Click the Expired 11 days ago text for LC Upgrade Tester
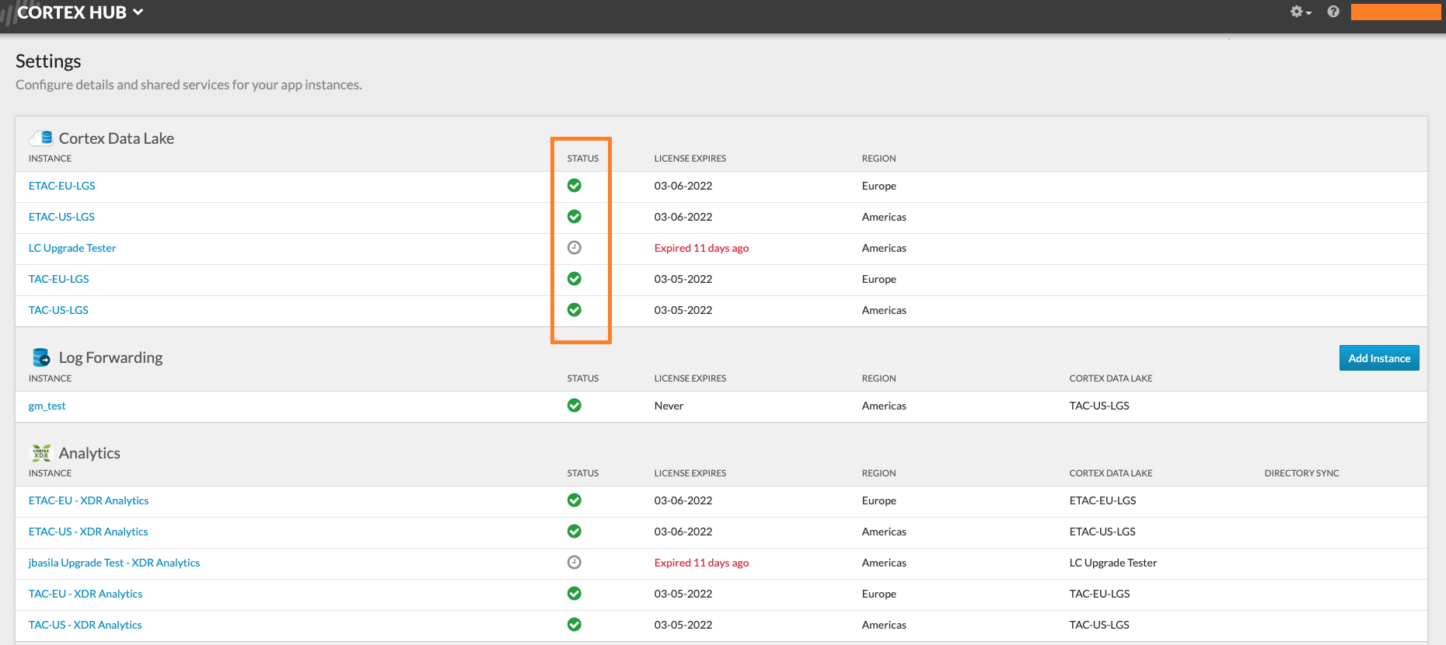 tap(701, 248)
